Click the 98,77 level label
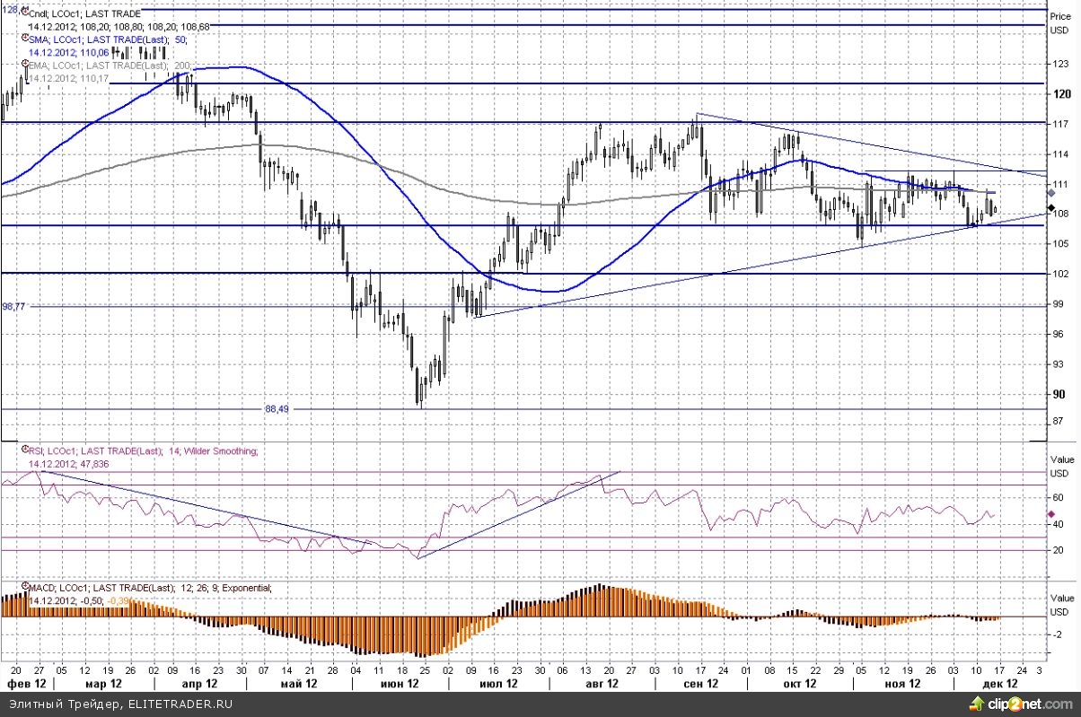 point(13,306)
